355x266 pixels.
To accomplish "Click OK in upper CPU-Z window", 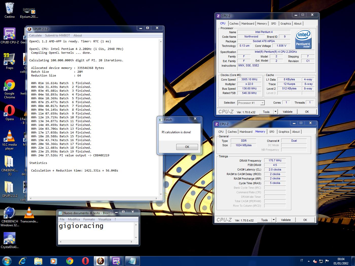I will (307, 112).
